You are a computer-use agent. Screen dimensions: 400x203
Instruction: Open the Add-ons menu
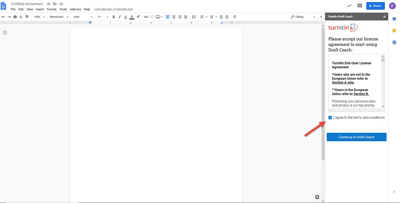click(75, 9)
